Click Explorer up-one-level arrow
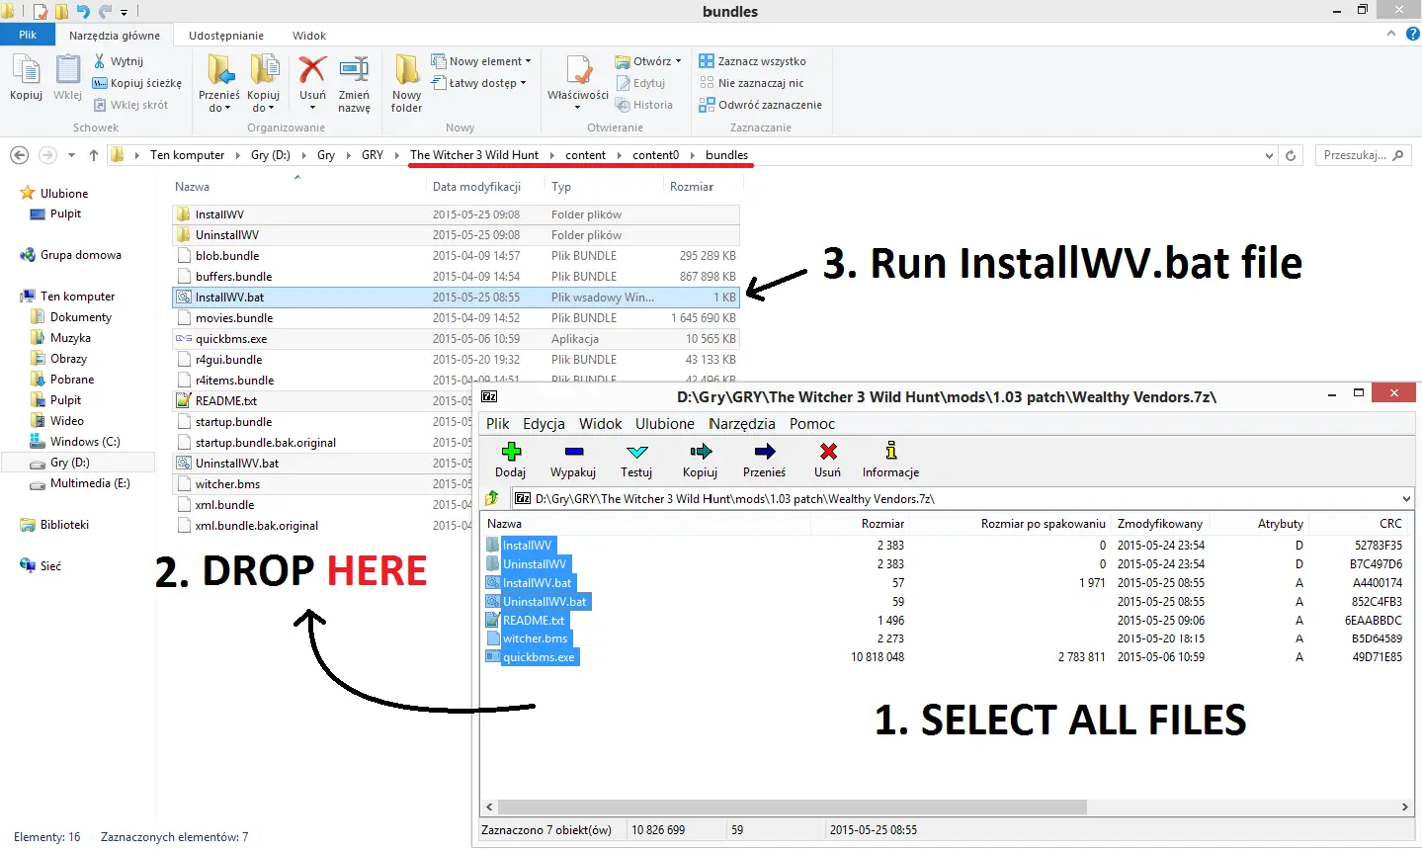Viewport: 1422px width, 850px height. 94,155
